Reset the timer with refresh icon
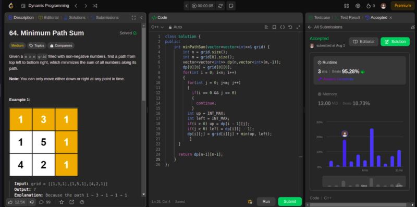Screen dimensions: 417x207 tap(220, 6)
